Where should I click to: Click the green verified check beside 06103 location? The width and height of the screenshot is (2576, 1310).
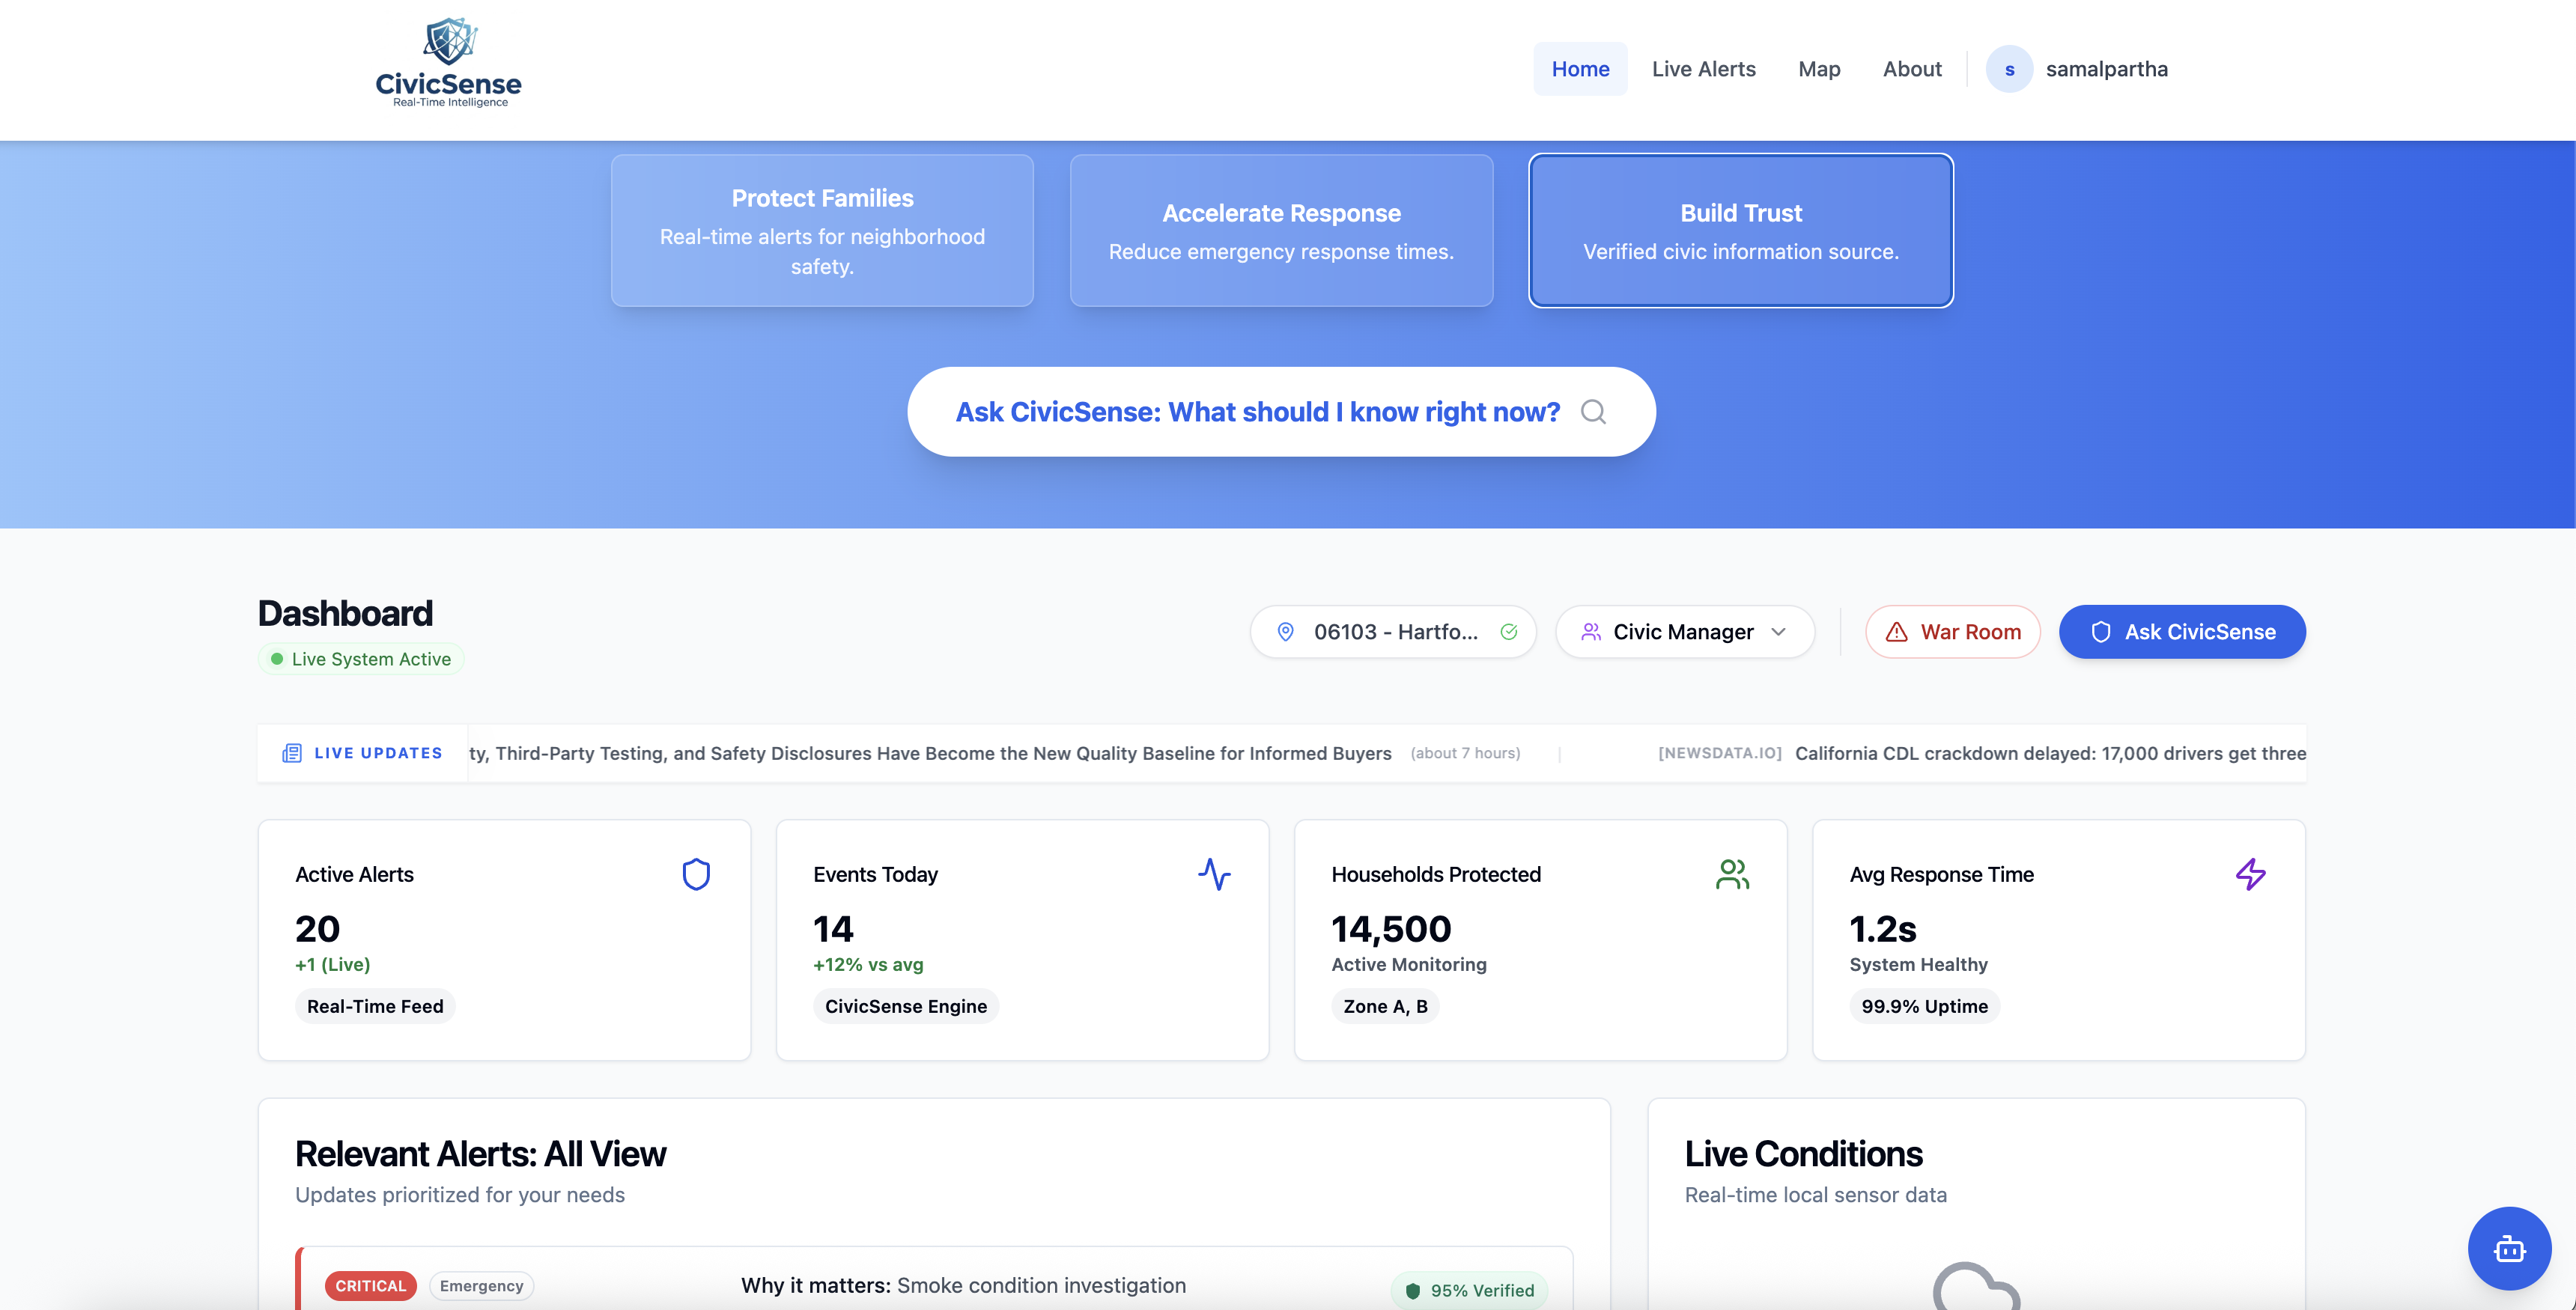coord(1508,632)
